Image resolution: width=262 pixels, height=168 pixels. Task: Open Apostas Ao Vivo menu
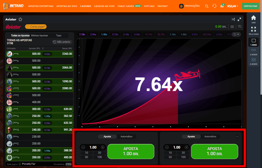(x=67, y=6)
